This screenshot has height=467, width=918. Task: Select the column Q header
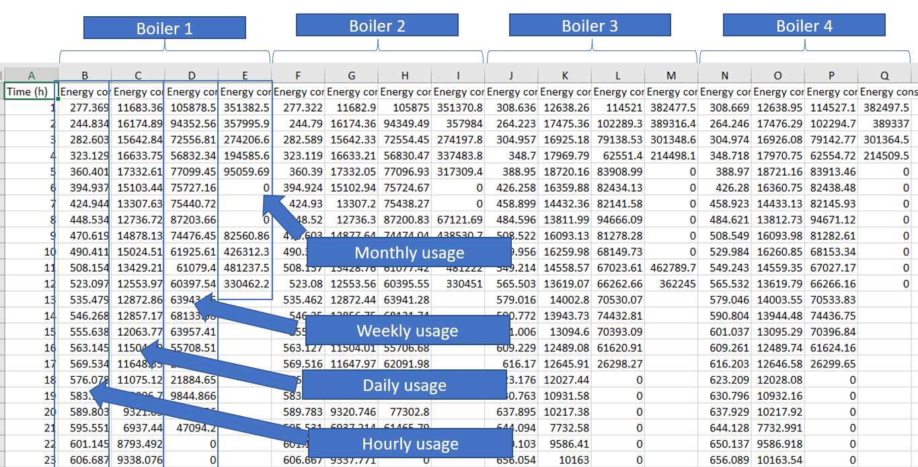pyautogui.click(x=884, y=75)
